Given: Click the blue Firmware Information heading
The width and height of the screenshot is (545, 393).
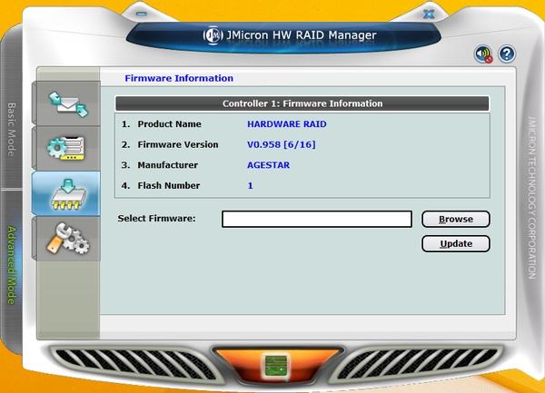Looking at the screenshot, I should coord(179,78).
